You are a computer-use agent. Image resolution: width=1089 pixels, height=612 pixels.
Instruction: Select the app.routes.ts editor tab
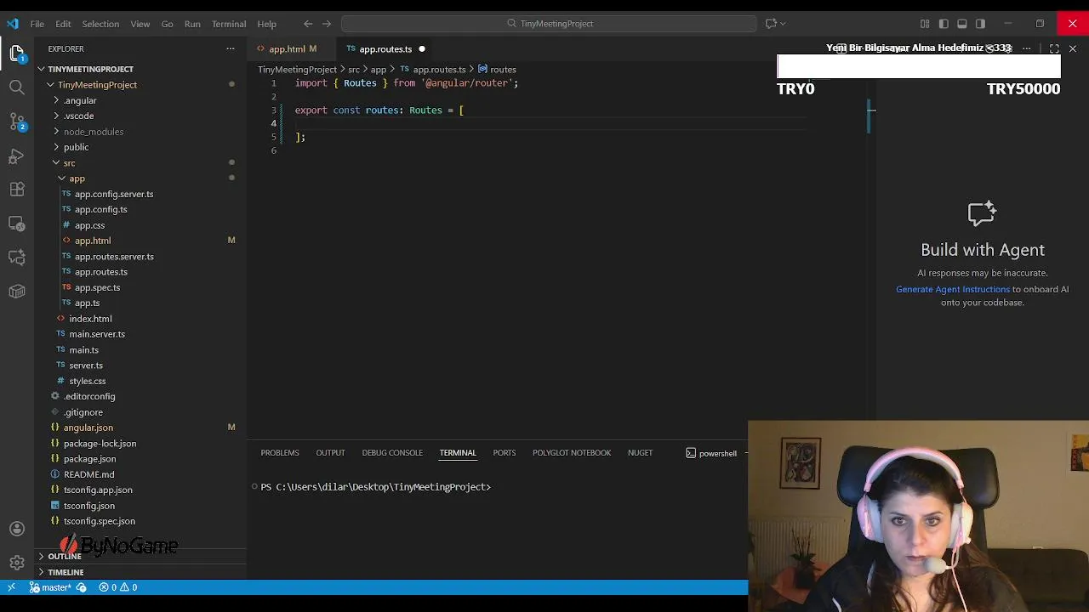click(385, 49)
